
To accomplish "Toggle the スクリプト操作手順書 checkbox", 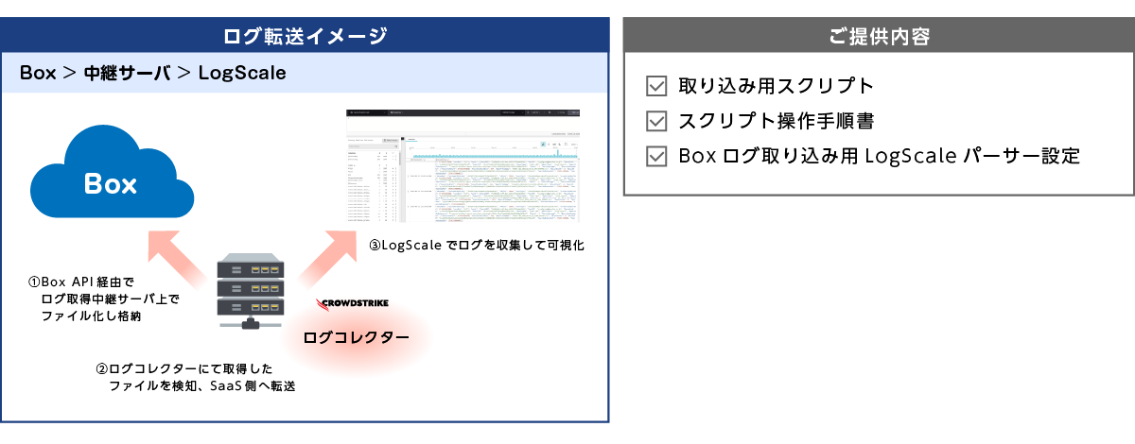I will [655, 121].
